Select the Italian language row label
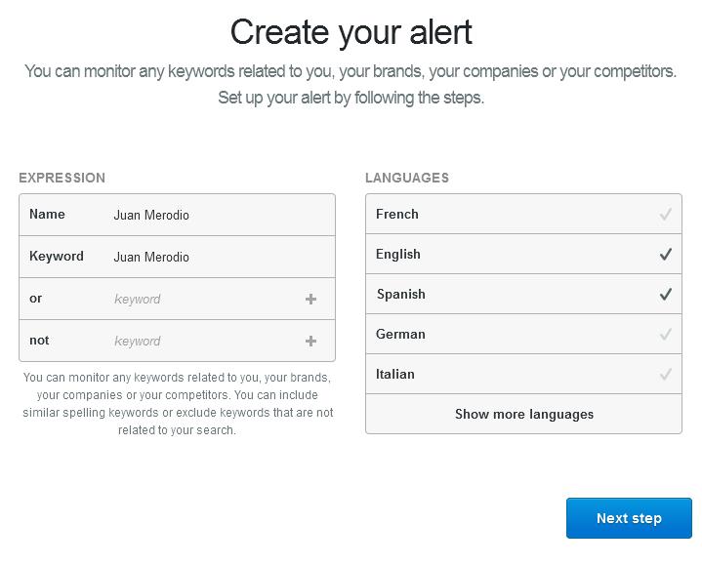702x566 pixels. [x=394, y=374]
